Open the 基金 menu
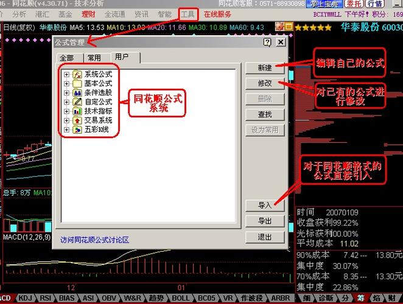403x304 pixels. pos(65,14)
